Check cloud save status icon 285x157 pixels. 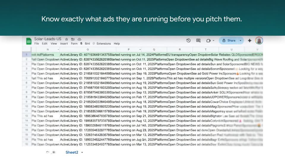pos(79,39)
